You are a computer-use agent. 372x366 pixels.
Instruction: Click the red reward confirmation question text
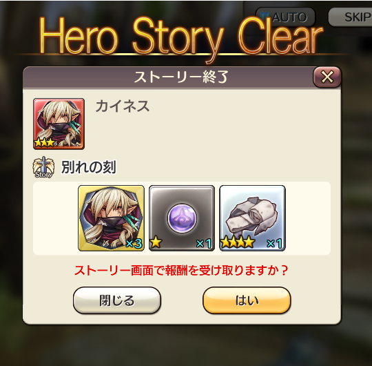pyautogui.click(x=181, y=270)
